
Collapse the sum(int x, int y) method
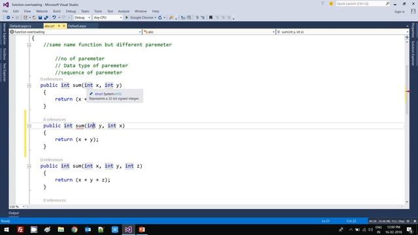point(29,86)
